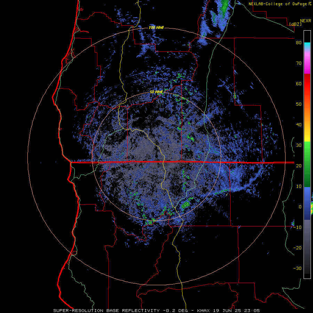Screen dimensions: 313x313
Task: Click the 70 value on the dBZ scale
Action: pos(299,63)
